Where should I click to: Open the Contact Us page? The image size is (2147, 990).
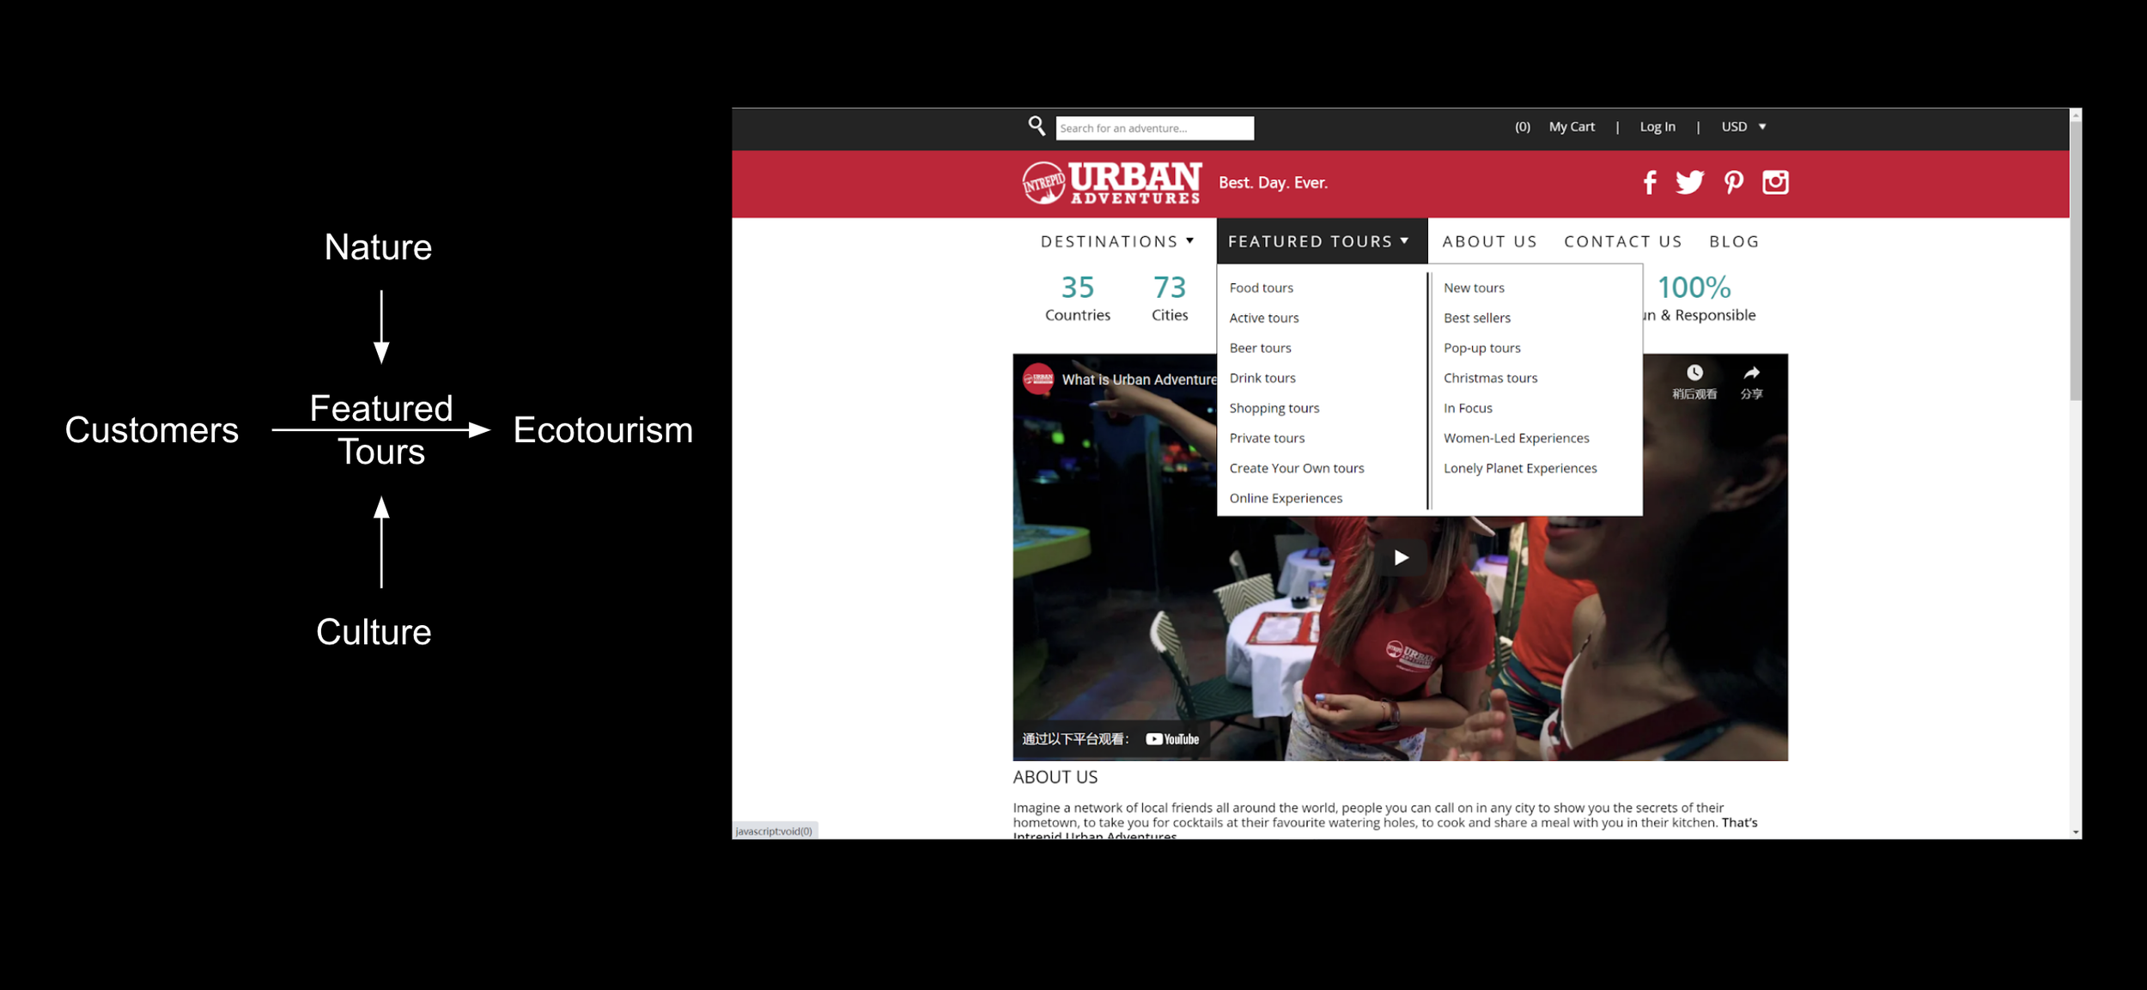tap(1622, 241)
